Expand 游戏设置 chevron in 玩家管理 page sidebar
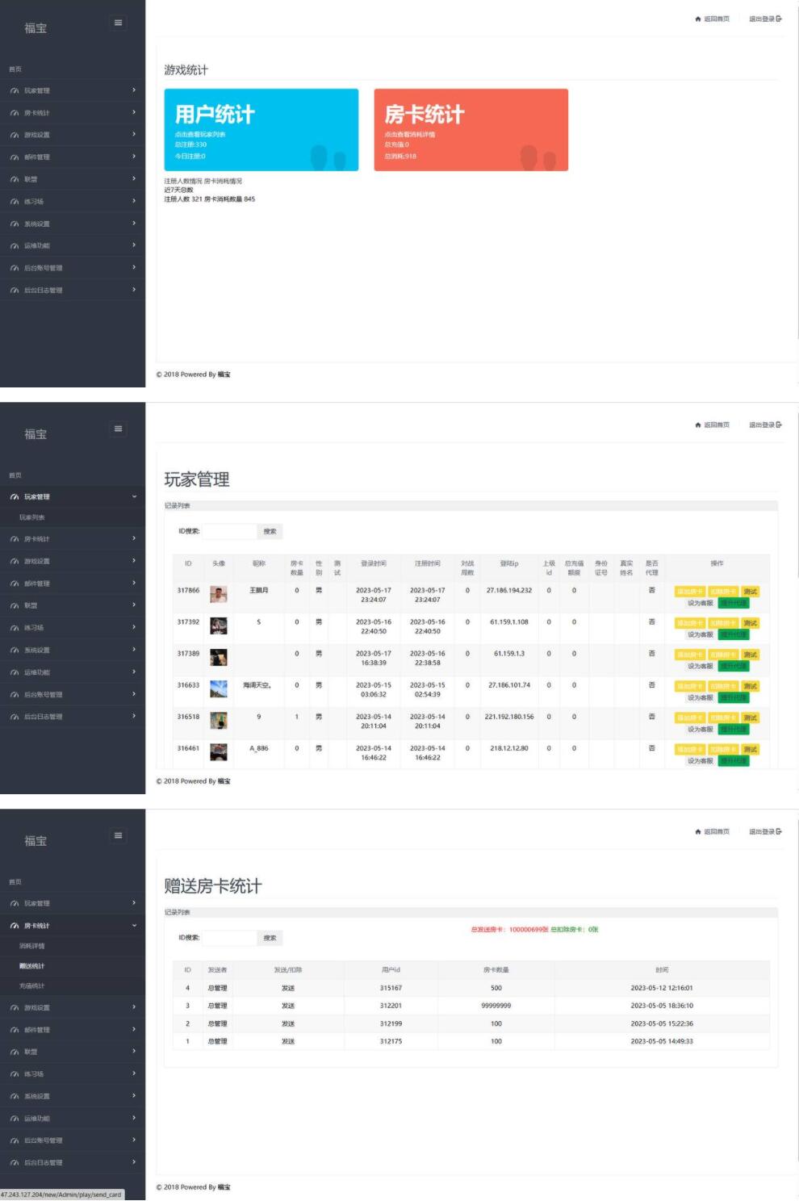This screenshot has height=1201, width=799. coord(134,561)
